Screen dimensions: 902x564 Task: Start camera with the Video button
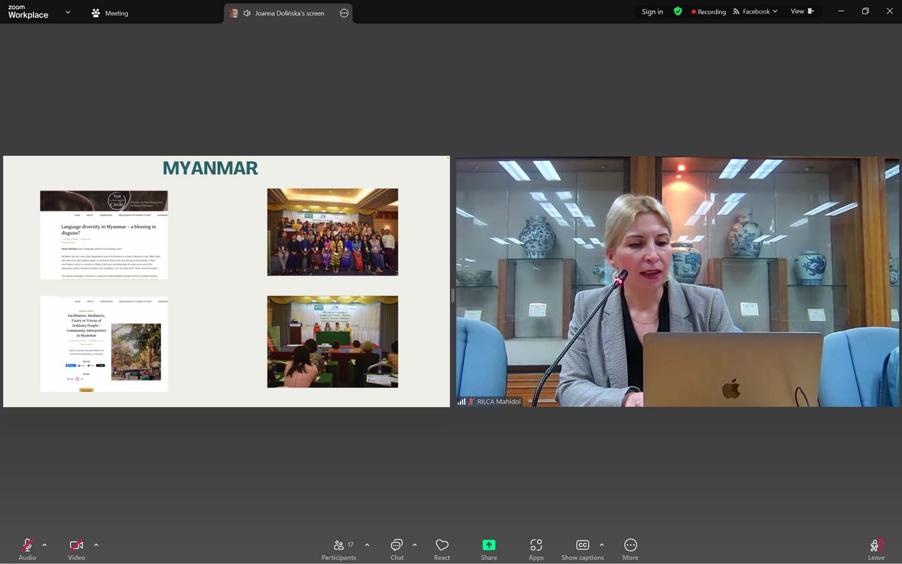(76, 546)
